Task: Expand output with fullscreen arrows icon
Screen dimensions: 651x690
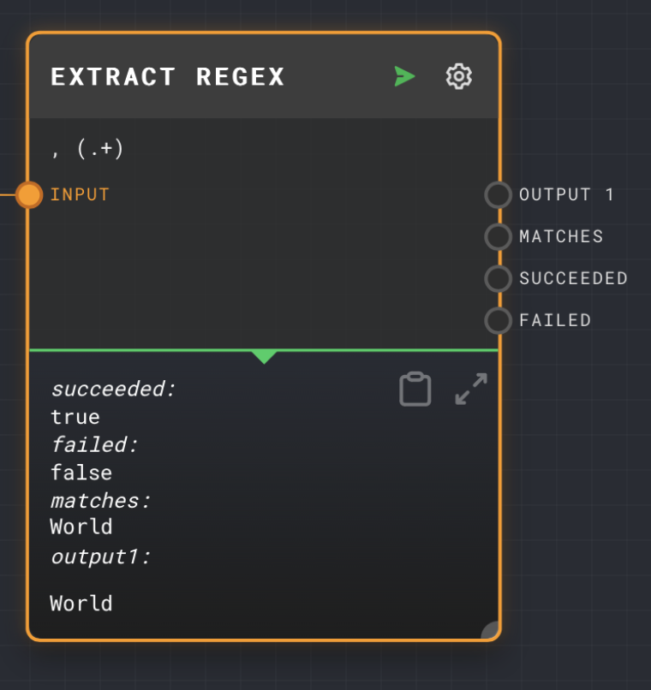Action: (x=471, y=389)
